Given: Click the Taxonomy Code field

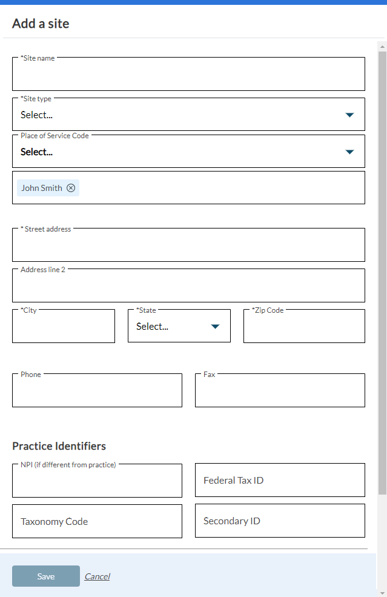Looking at the screenshot, I should 97,522.
